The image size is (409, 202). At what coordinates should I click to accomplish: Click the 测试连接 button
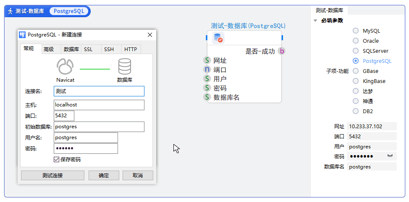[x=52, y=176]
